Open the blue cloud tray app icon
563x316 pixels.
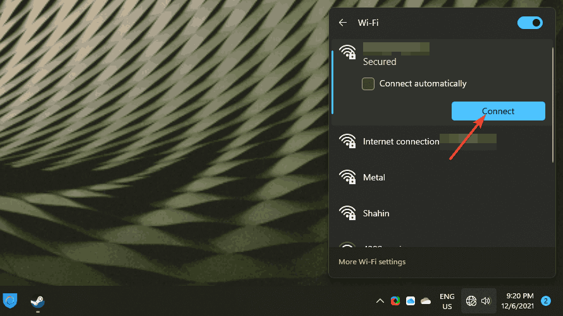(x=411, y=301)
